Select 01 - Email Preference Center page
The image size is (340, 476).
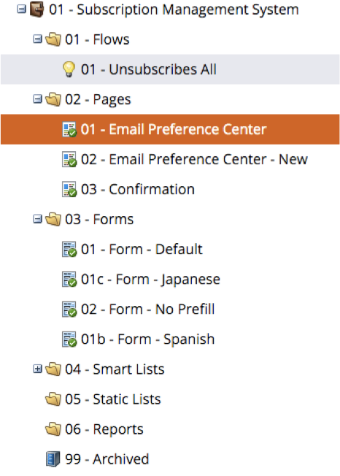pyautogui.click(x=170, y=129)
